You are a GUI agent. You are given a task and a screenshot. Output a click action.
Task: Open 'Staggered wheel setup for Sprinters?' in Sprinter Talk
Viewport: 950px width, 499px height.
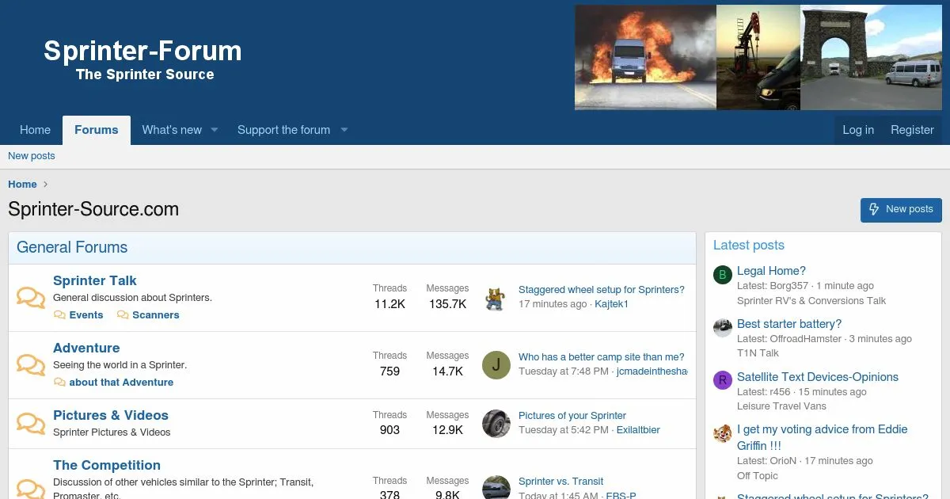pos(602,290)
